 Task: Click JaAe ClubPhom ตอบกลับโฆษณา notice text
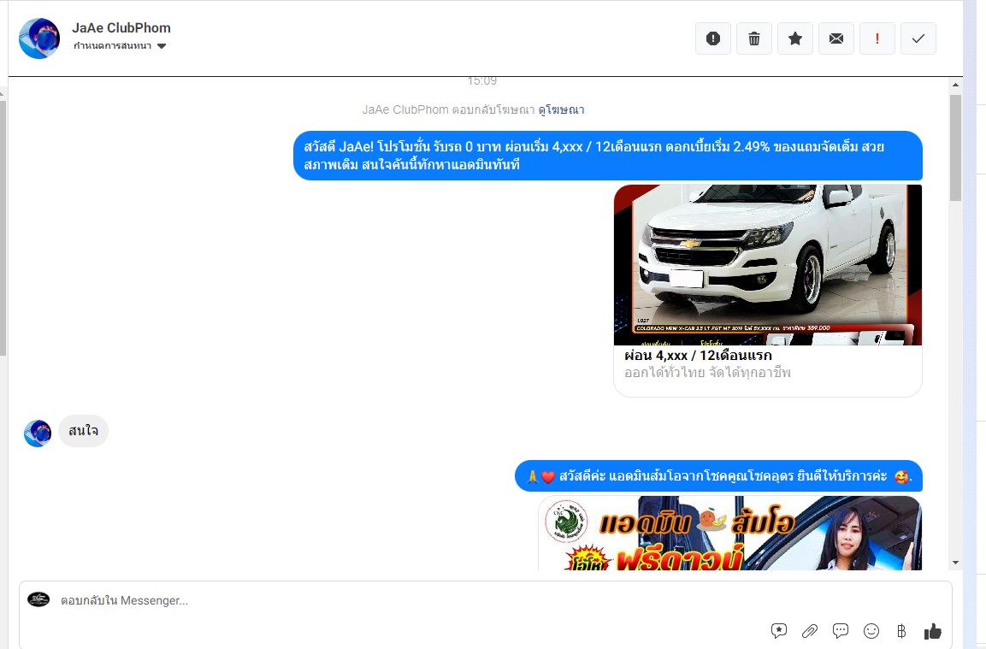pyautogui.click(x=448, y=109)
